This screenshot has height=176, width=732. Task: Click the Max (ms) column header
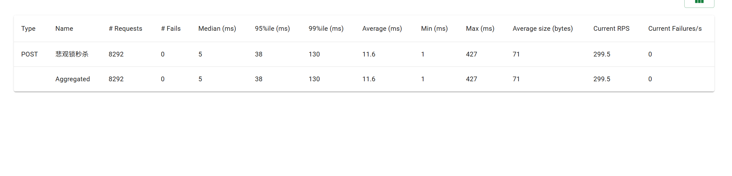click(480, 29)
